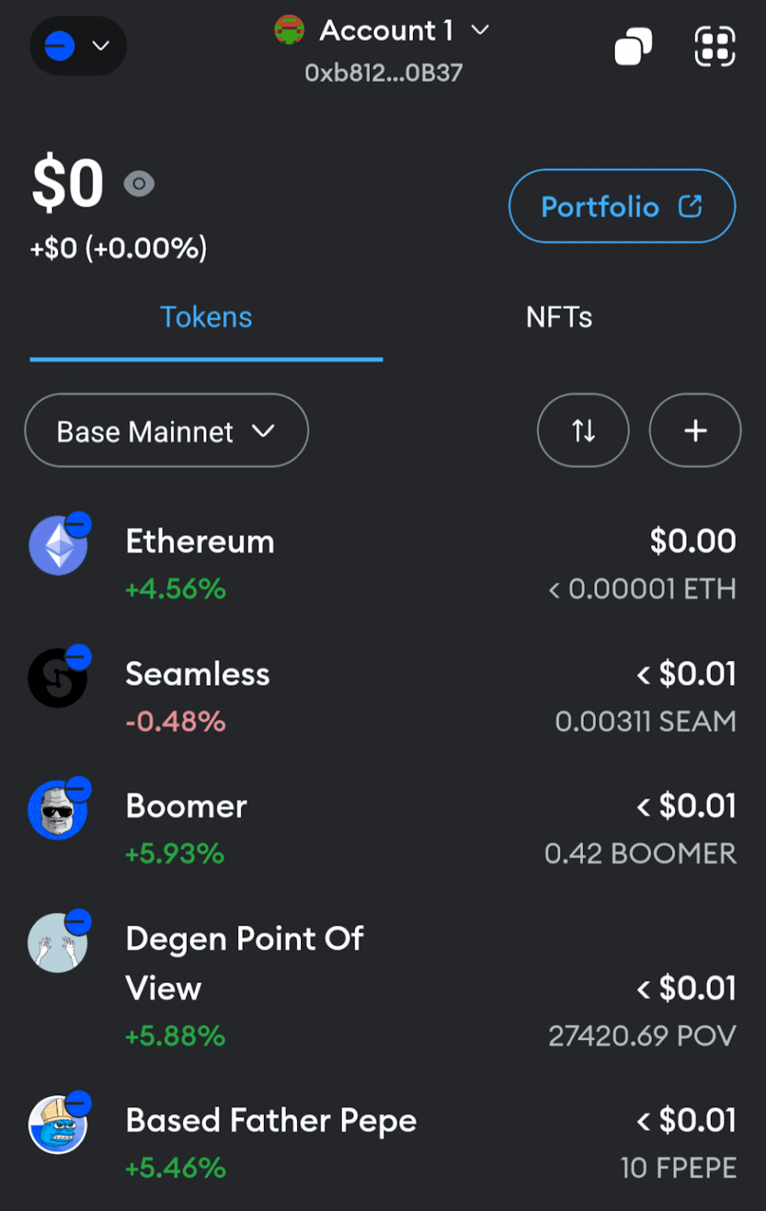766x1211 pixels.
Task: Click the Ethereum token icon
Action: (58, 546)
